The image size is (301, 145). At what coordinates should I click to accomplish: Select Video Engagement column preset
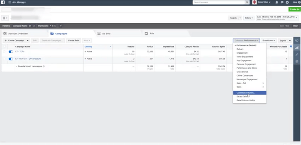point(250,57)
